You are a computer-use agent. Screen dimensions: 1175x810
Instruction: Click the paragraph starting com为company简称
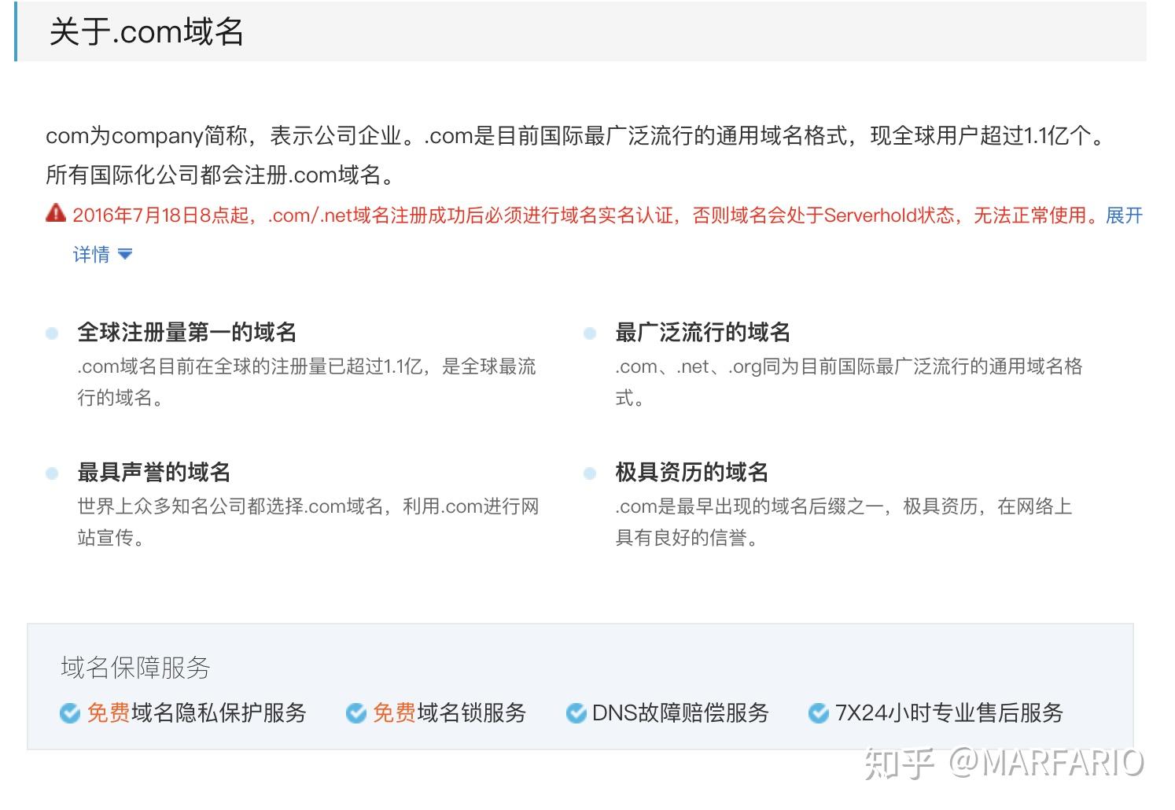click(x=576, y=136)
